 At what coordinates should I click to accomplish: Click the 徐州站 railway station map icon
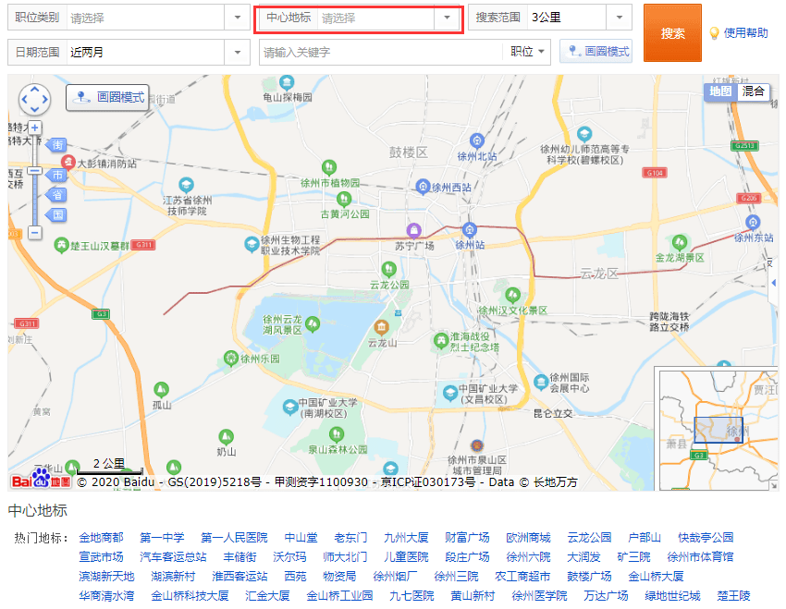470,230
